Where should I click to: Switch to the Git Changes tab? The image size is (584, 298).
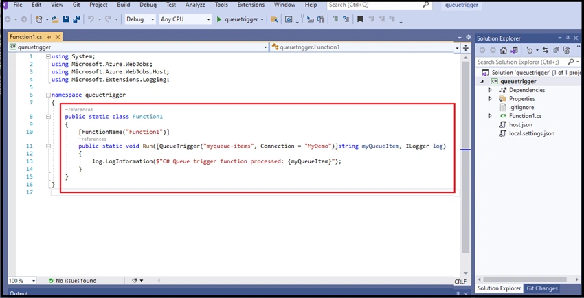click(541, 288)
